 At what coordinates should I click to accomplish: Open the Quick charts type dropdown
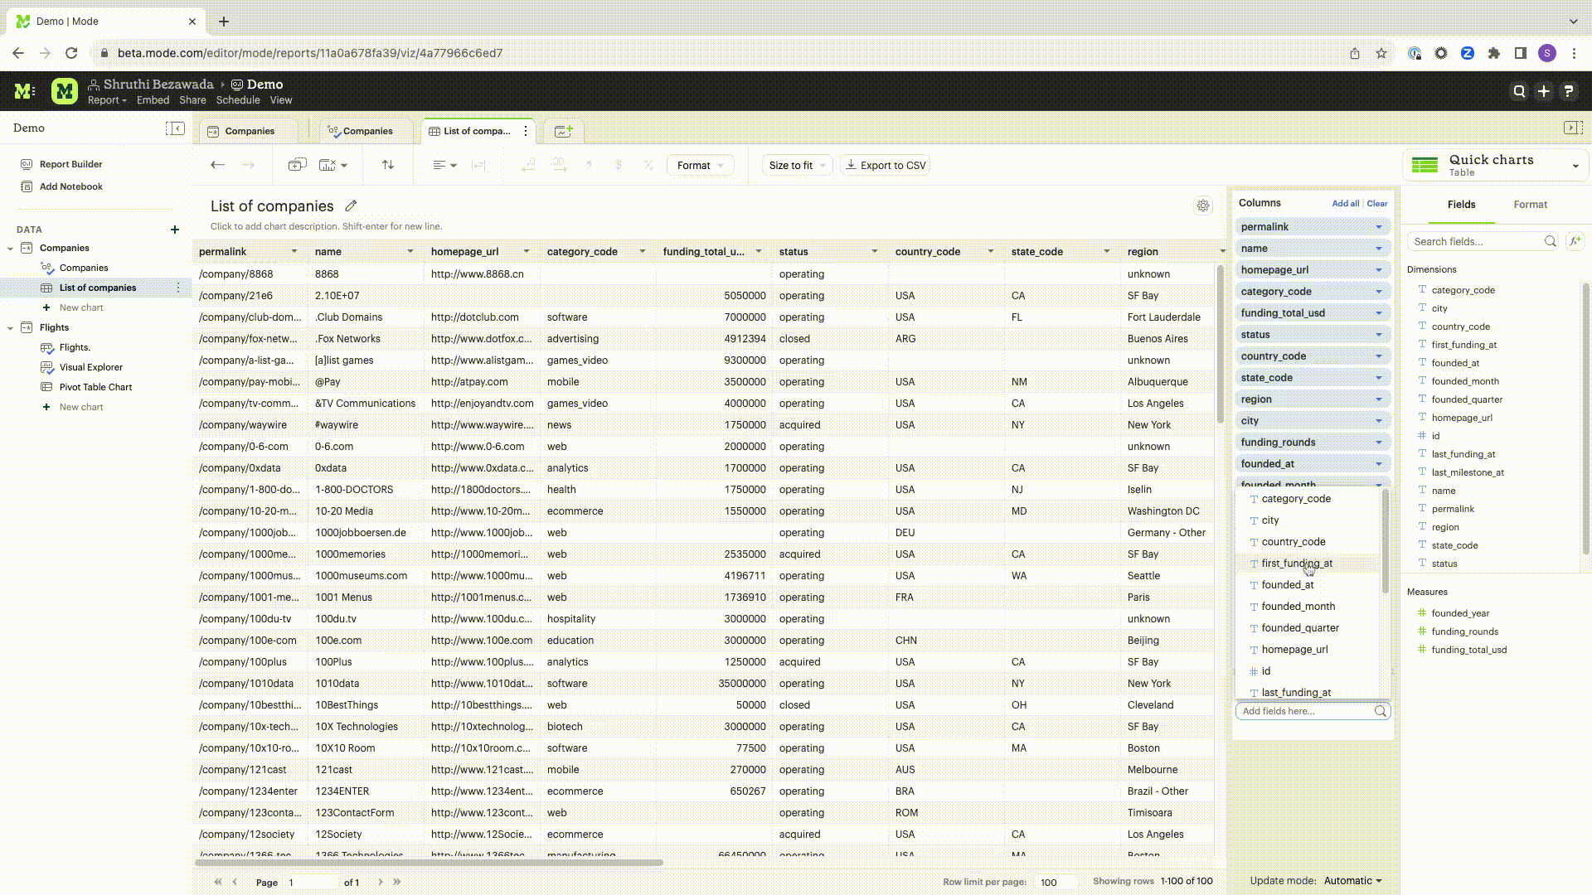point(1575,166)
